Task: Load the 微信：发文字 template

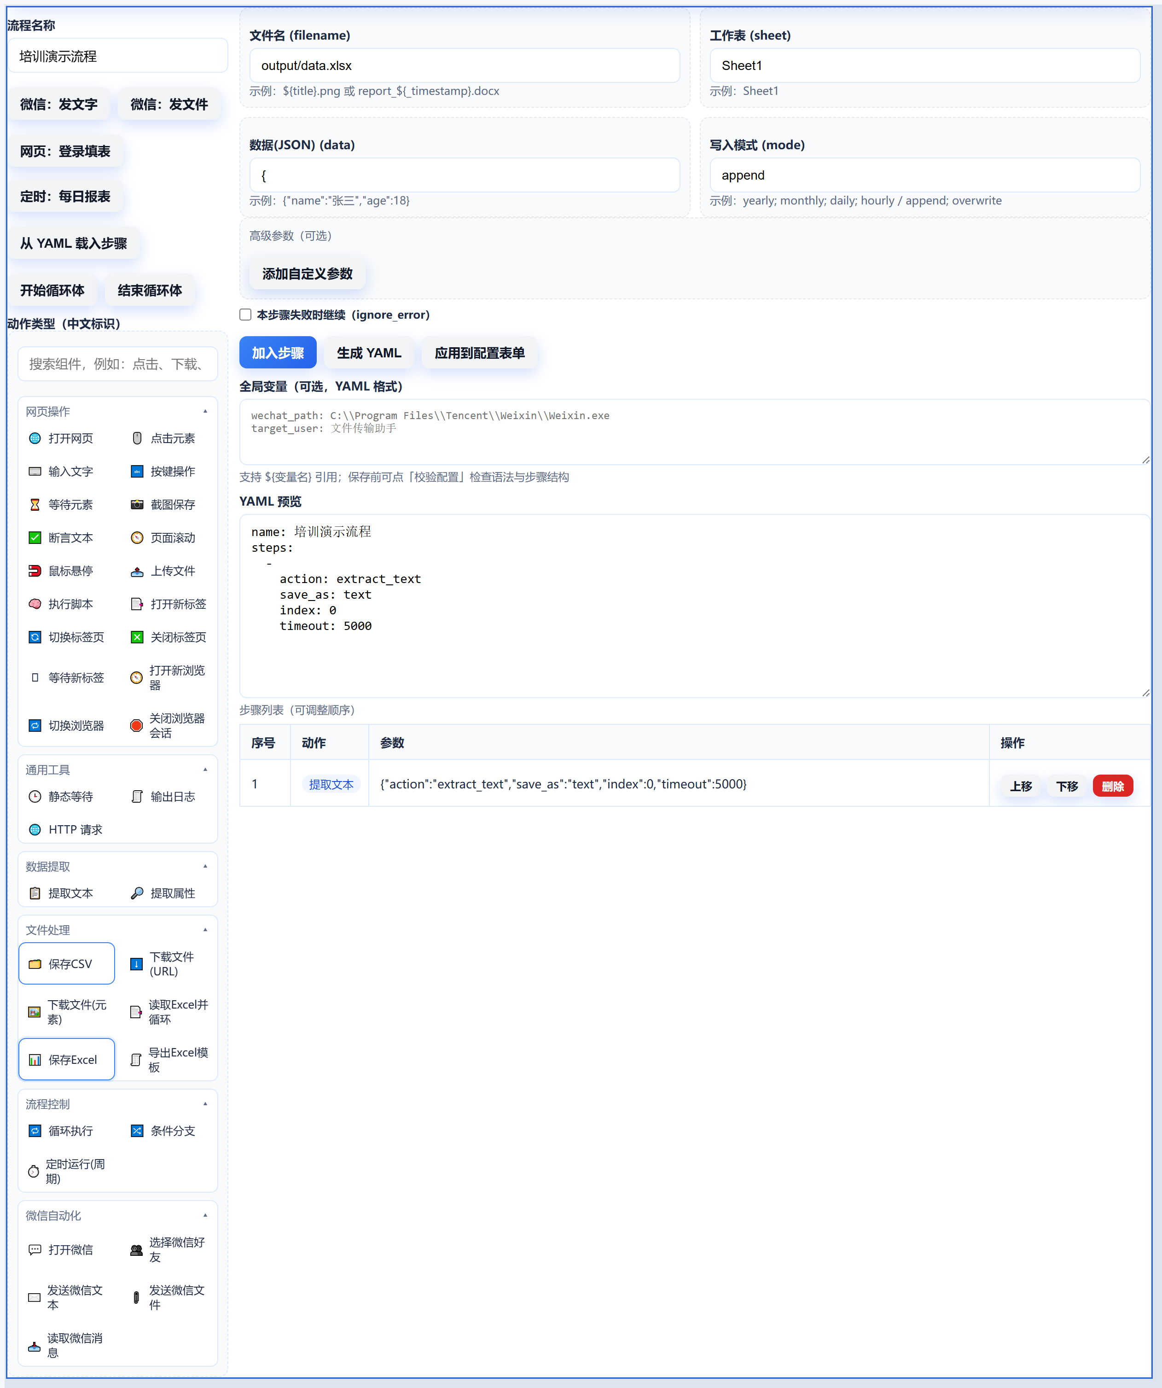Action: [x=59, y=105]
